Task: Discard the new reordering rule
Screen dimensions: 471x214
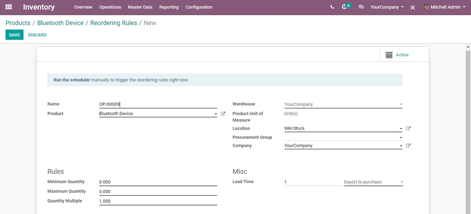Action: pyautogui.click(x=37, y=35)
